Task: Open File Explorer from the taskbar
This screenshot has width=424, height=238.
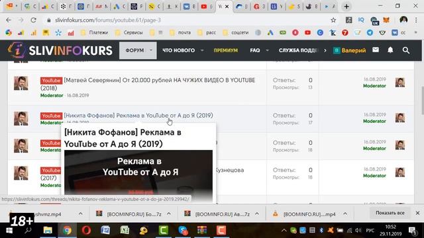Action: point(48,231)
